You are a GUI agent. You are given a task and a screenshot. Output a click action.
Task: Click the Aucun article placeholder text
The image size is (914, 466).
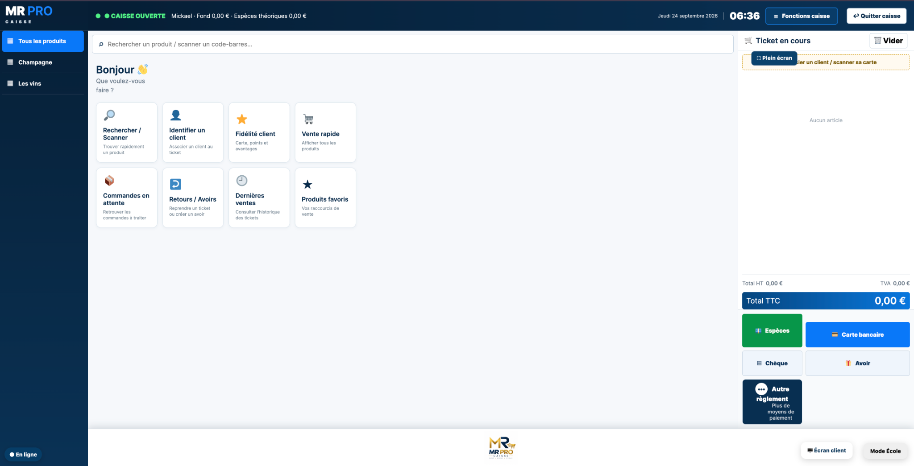tap(826, 120)
